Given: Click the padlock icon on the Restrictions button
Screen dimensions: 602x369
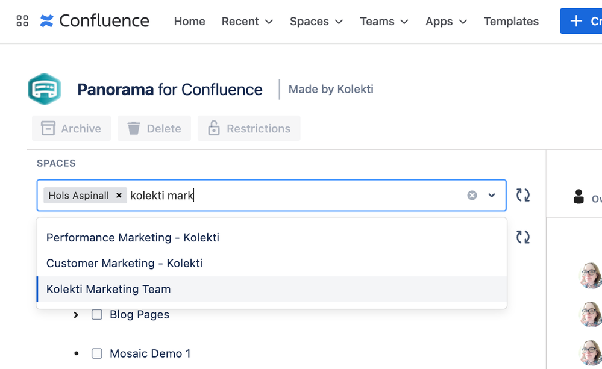Looking at the screenshot, I should point(213,128).
